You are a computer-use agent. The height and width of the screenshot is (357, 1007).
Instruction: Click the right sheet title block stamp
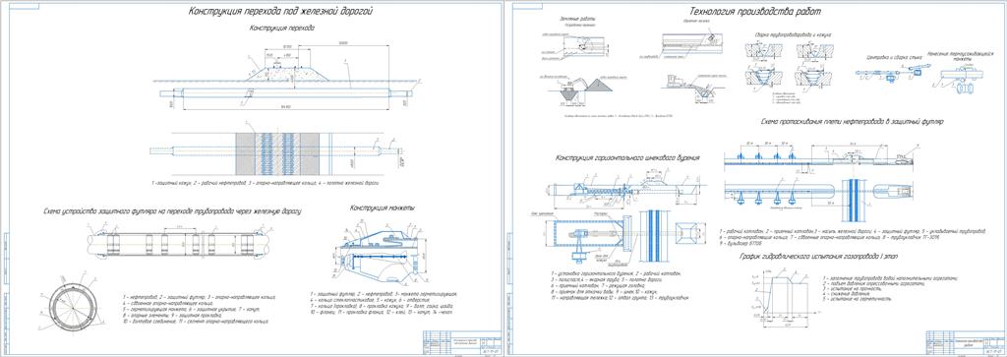click(x=965, y=341)
